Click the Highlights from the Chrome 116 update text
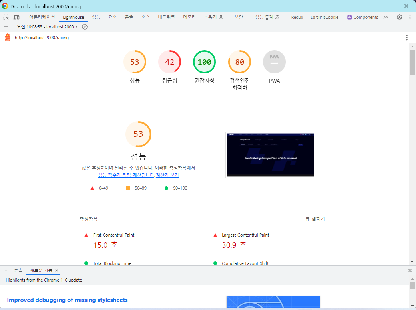This screenshot has height=310, width=416. (44, 280)
